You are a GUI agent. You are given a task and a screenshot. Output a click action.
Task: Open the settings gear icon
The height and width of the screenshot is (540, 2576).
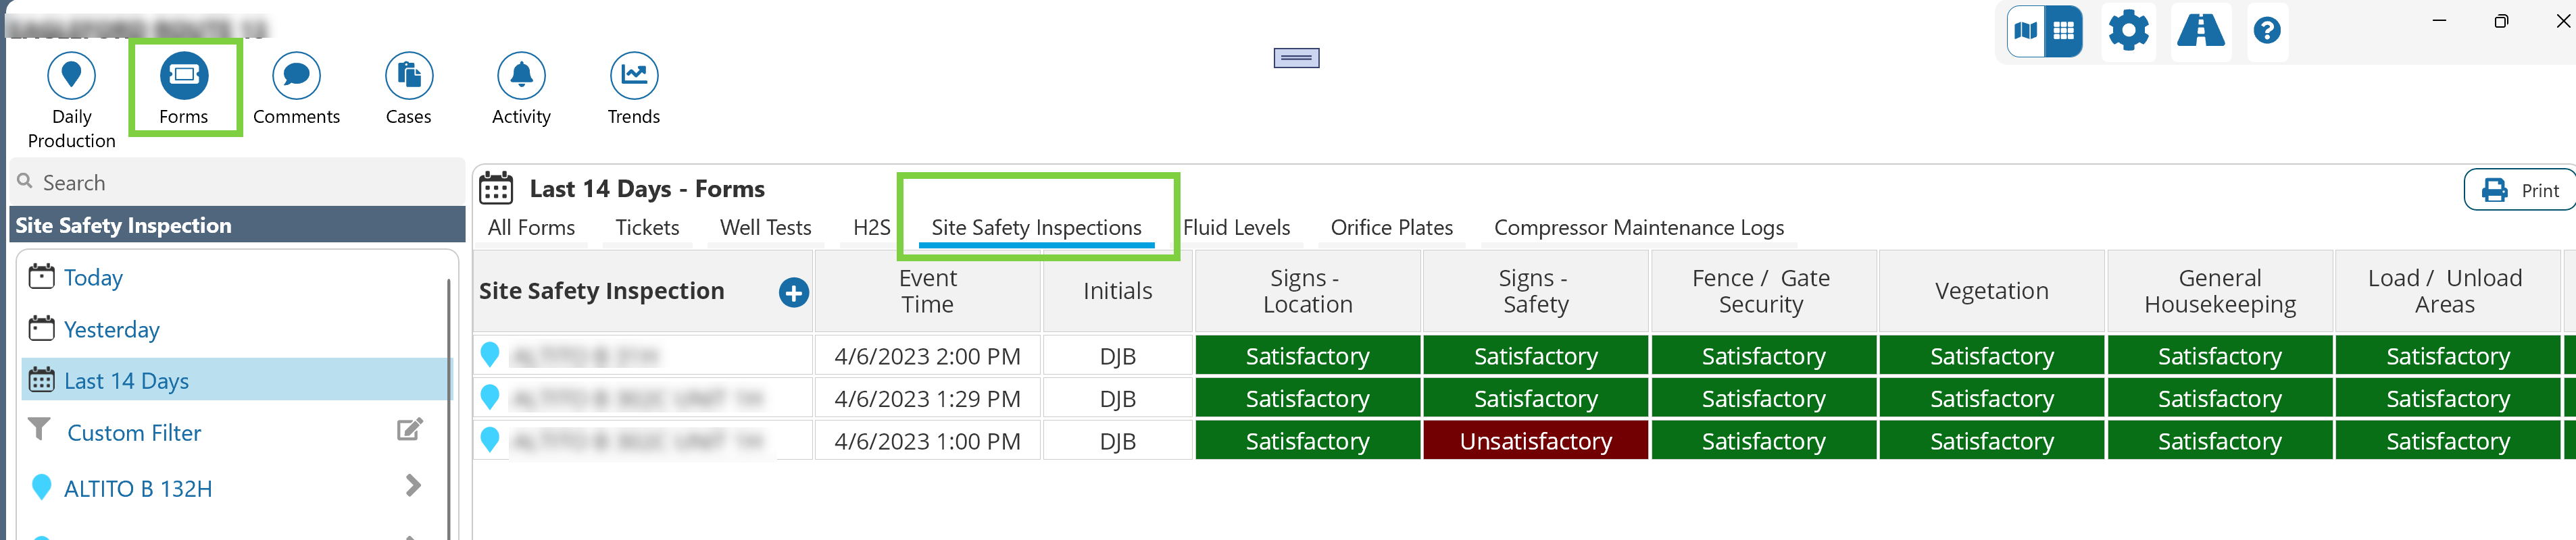[x=2128, y=31]
